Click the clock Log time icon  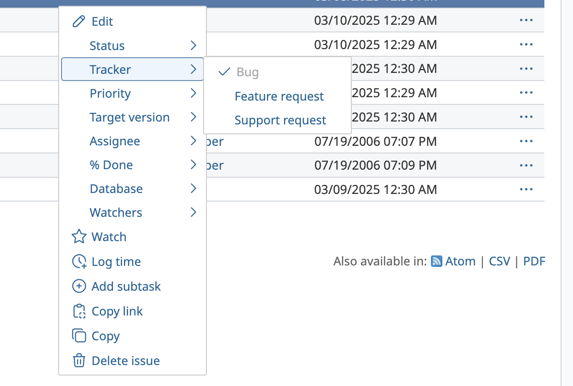(79, 262)
